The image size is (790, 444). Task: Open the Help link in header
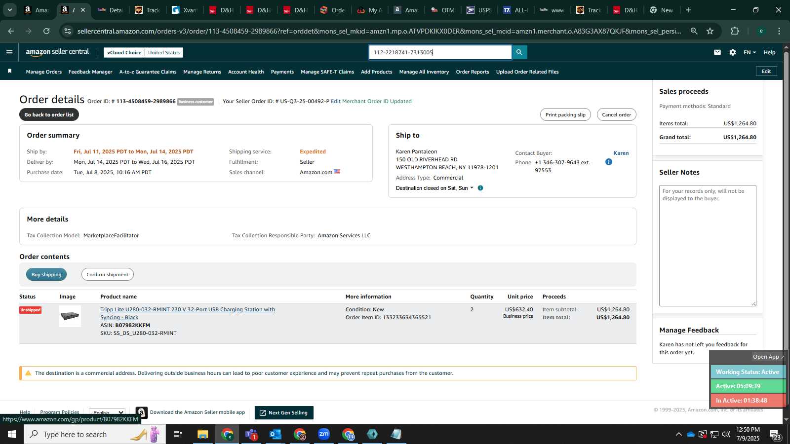(x=769, y=52)
